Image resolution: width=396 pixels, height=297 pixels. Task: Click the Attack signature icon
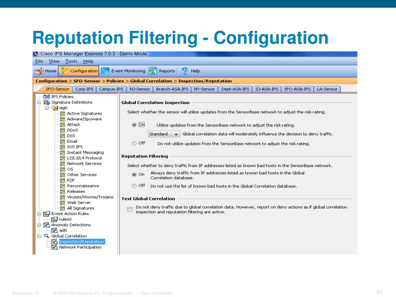(62, 125)
